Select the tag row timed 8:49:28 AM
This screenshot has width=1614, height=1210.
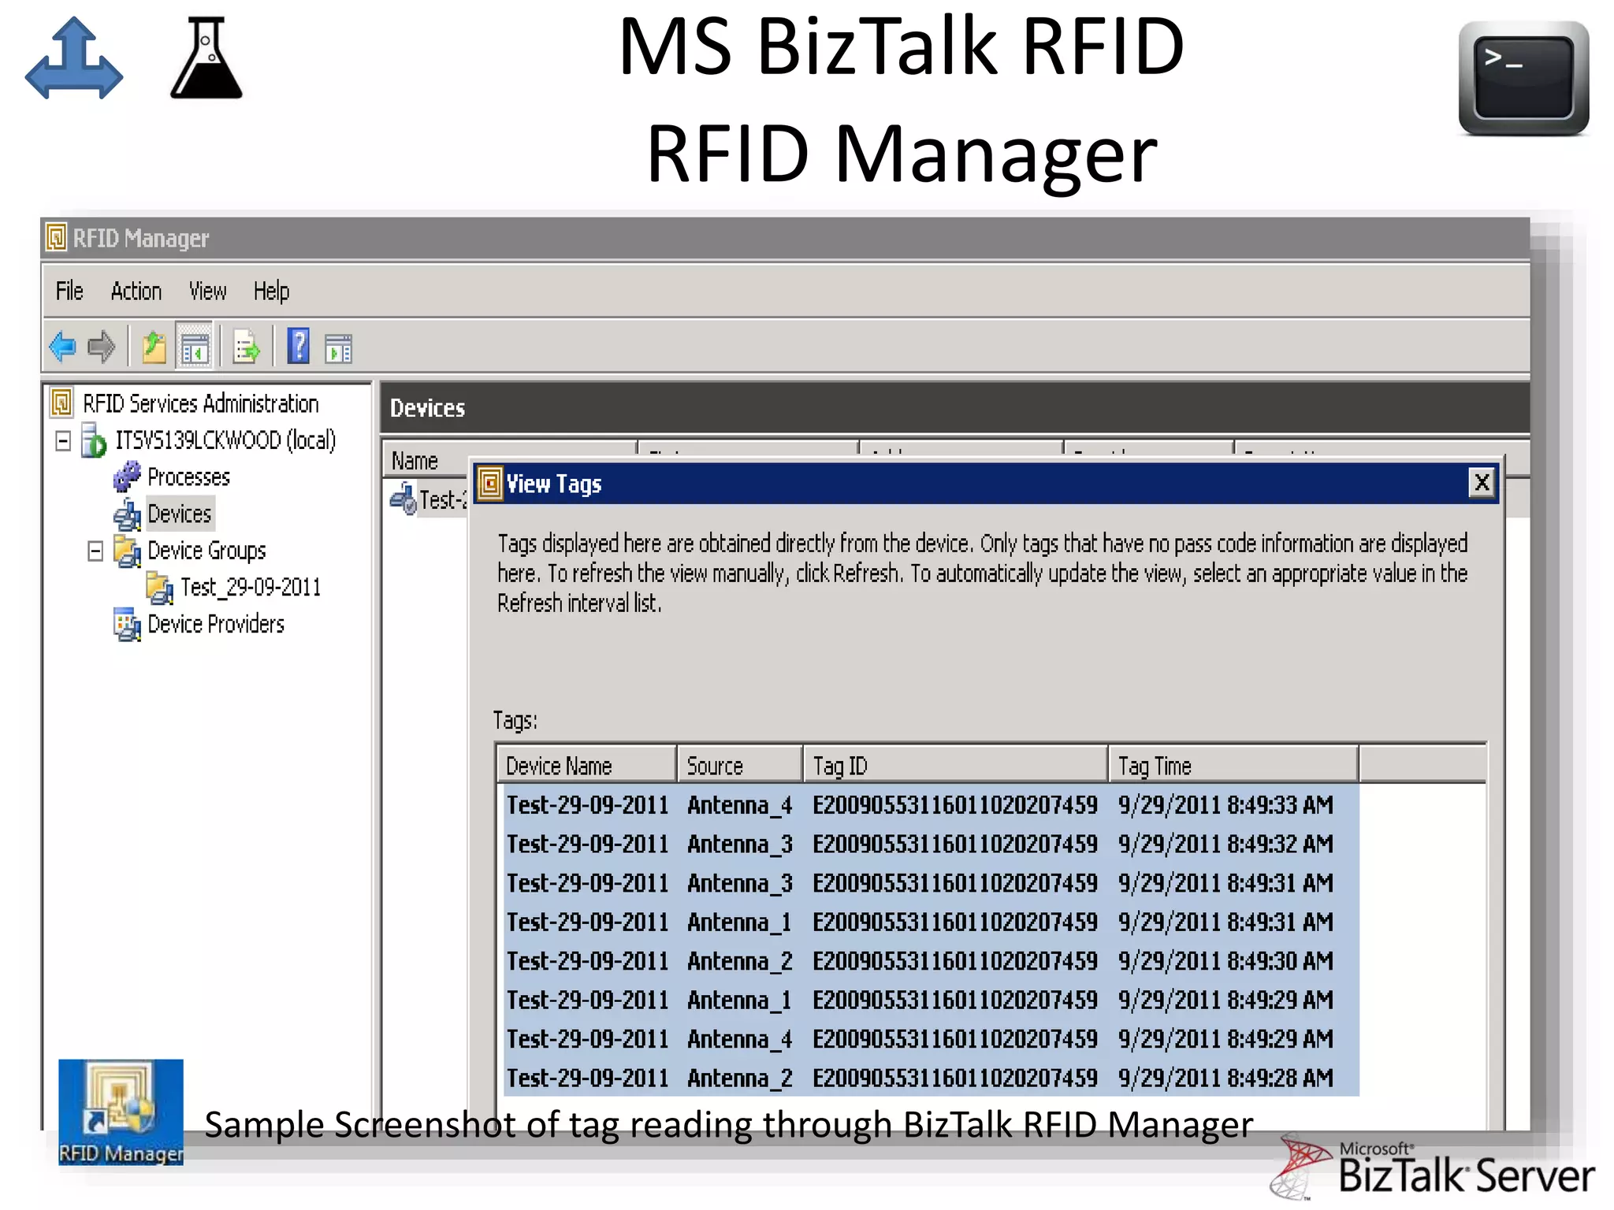coord(932,1078)
